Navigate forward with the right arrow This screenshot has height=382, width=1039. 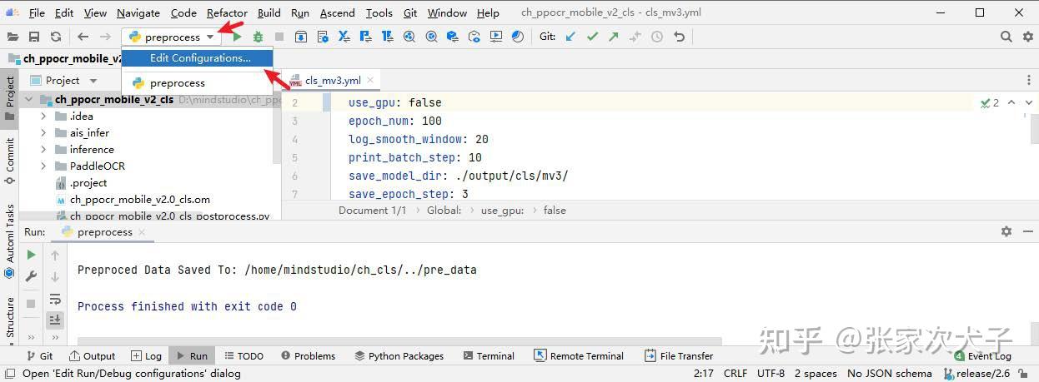(105, 37)
